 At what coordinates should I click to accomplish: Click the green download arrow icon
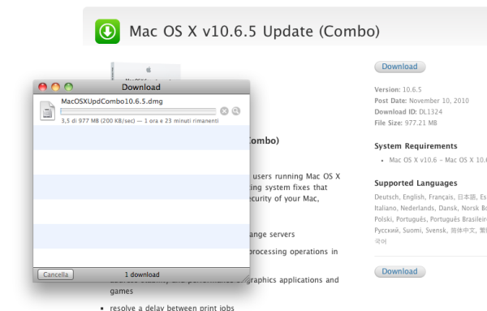(107, 32)
